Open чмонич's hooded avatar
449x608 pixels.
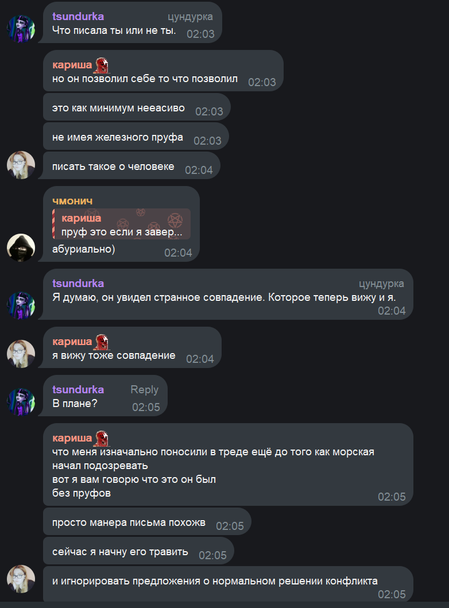click(21, 247)
